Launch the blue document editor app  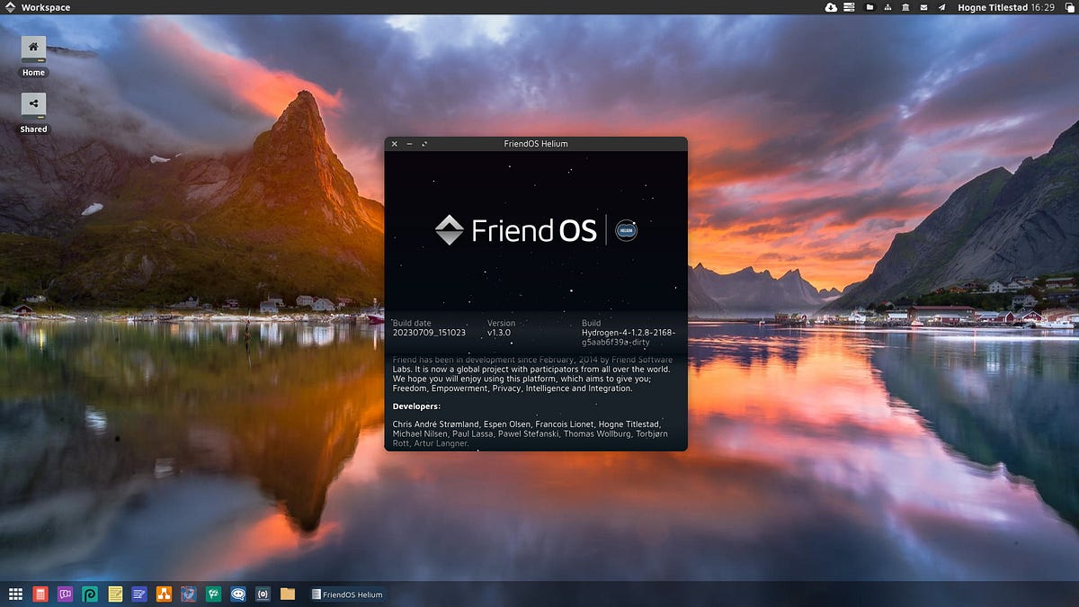click(x=139, y=594)
